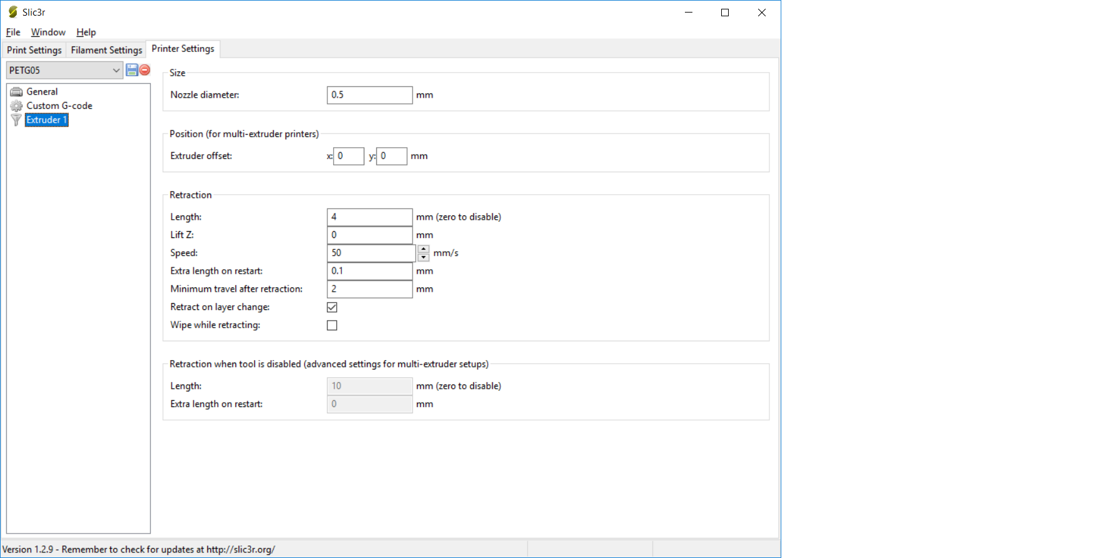1110x558 pixels.
Task: Click the Extruder 1 funnel icon
Action: [16, 120]
